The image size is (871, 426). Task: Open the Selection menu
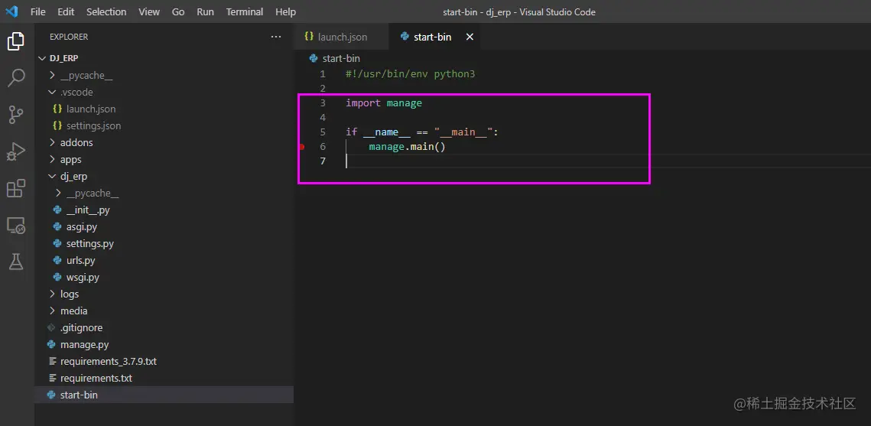106,11
